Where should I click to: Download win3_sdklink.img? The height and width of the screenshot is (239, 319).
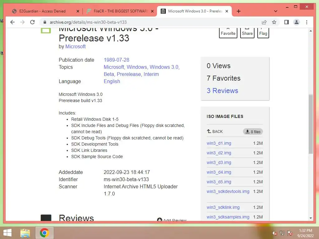click(x=223, y=207)
